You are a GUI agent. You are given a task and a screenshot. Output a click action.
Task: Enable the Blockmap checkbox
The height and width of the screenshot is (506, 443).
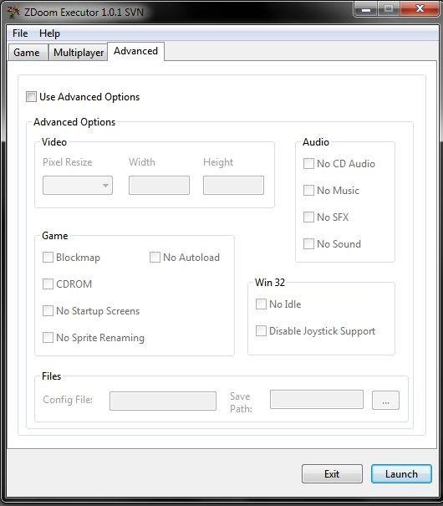tap(48, 258)
